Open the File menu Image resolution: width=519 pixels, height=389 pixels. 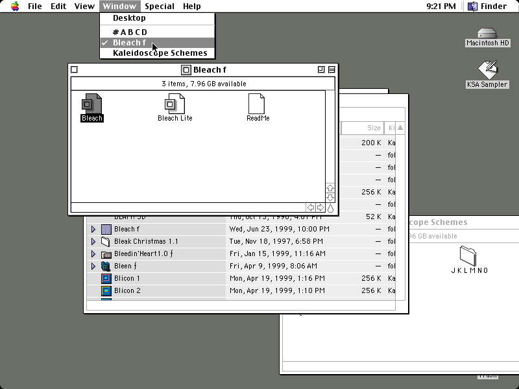(x=35, y=6)
